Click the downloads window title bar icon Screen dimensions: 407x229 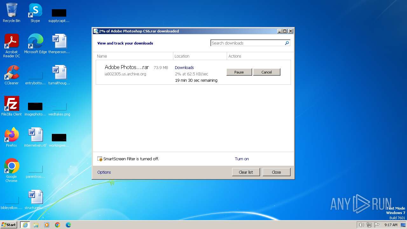(x=95, y=31)
